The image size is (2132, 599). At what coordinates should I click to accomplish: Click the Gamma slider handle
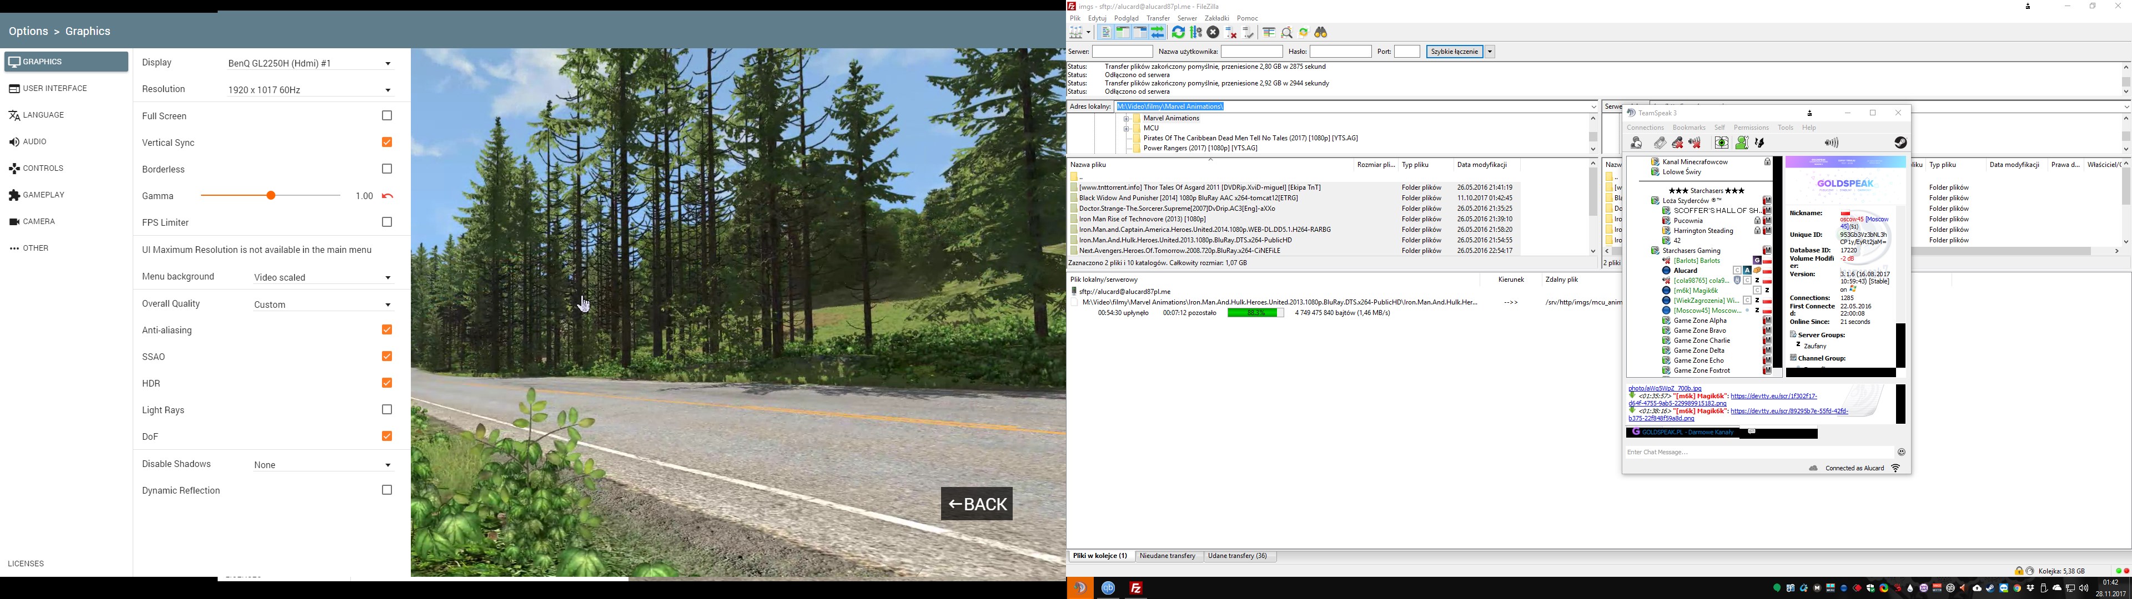coord(270,195)
